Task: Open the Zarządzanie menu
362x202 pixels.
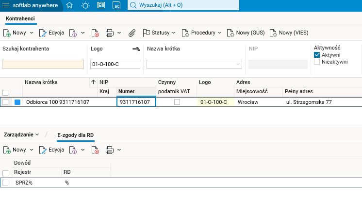Action: click(x=21, y=134)
